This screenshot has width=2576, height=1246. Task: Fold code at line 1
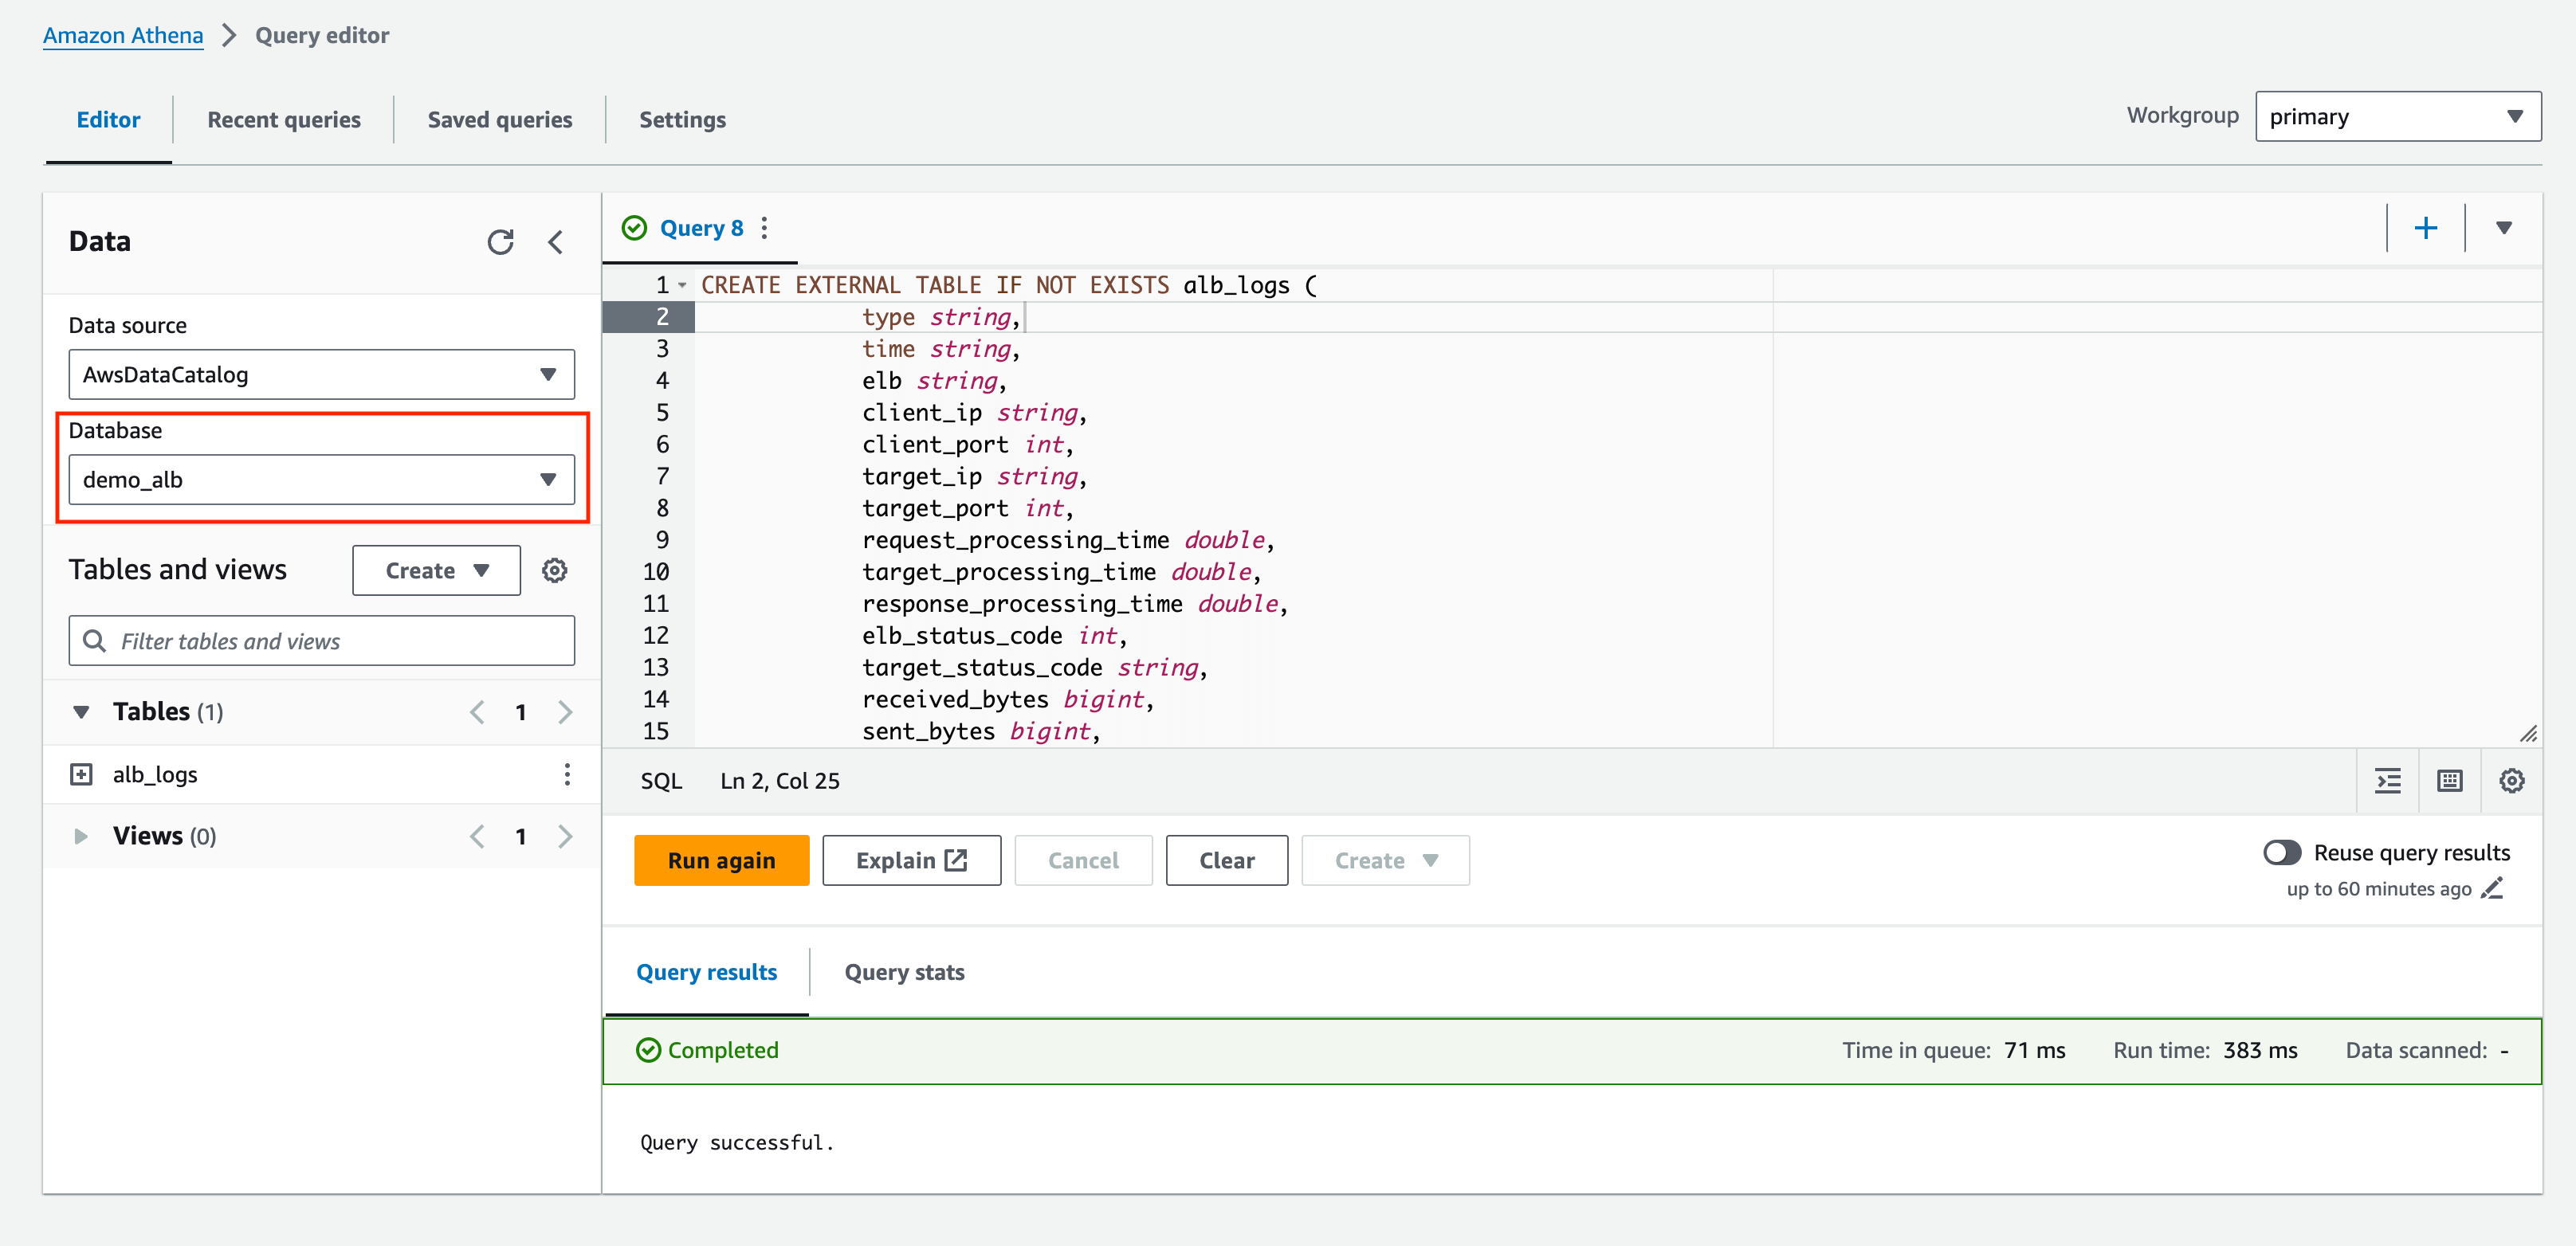tap(682, 286)
